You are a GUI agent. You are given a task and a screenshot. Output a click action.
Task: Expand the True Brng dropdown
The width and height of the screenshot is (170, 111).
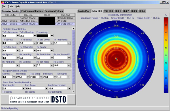tap(41, 77)
